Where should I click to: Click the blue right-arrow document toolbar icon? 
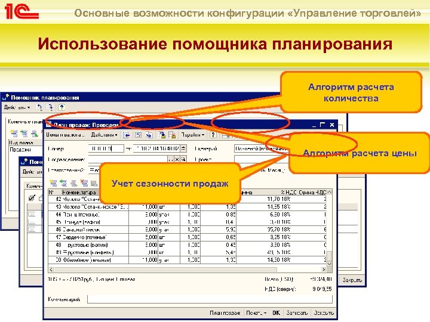(x=149, y=135)
